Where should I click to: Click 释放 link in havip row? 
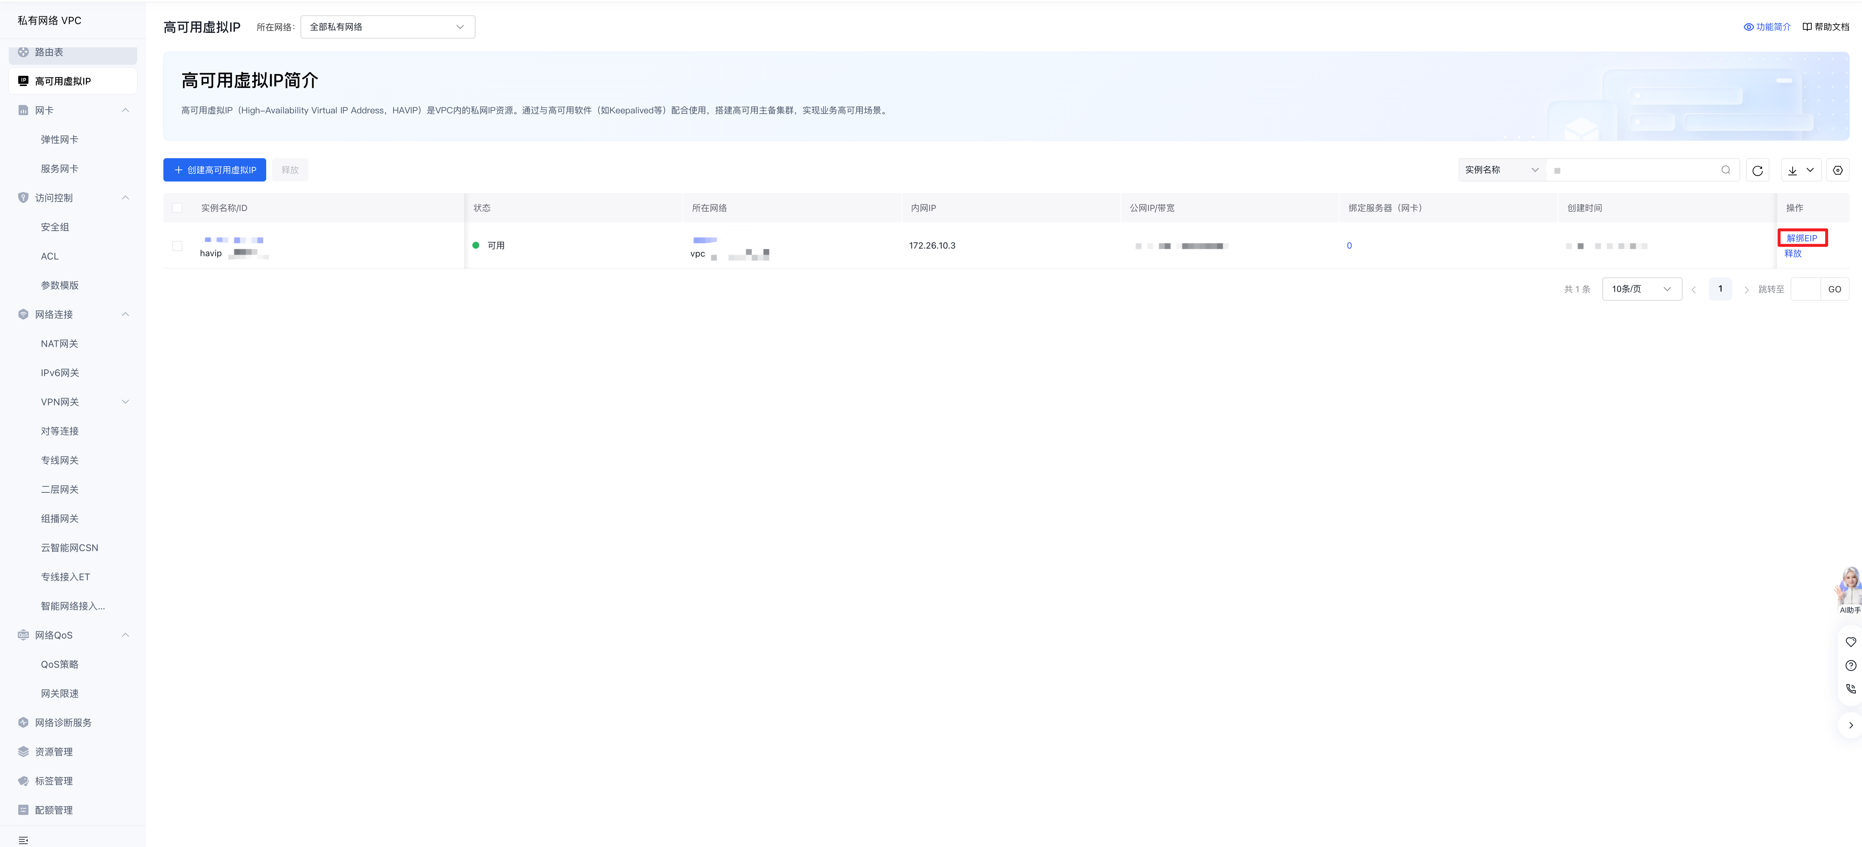pyautogui.click(x=1793, y=254)
